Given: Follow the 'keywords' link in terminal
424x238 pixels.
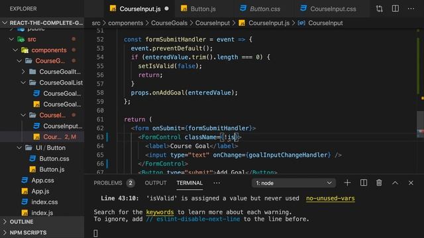Looking at the screenshot, I should click(160, 212).
